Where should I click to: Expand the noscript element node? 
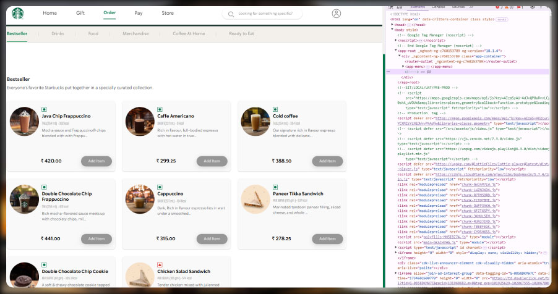[395, 40]
